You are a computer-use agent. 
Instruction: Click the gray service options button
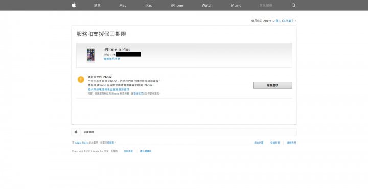pyautogui.click(x=272, y=85)
